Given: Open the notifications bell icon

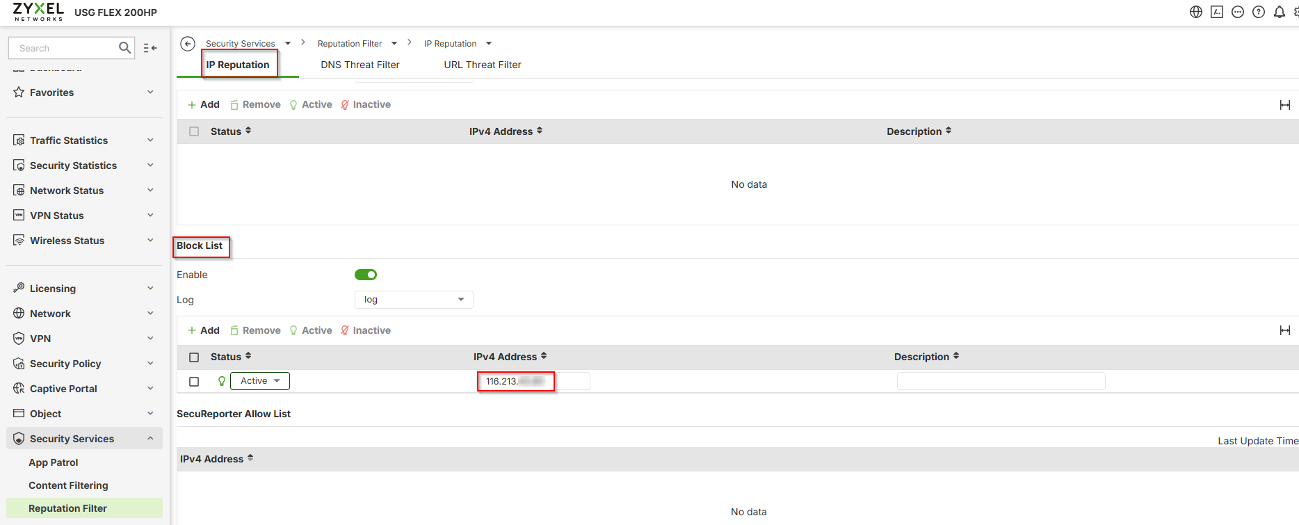Looking at the screenshot, I should (x=1280, y=12).
